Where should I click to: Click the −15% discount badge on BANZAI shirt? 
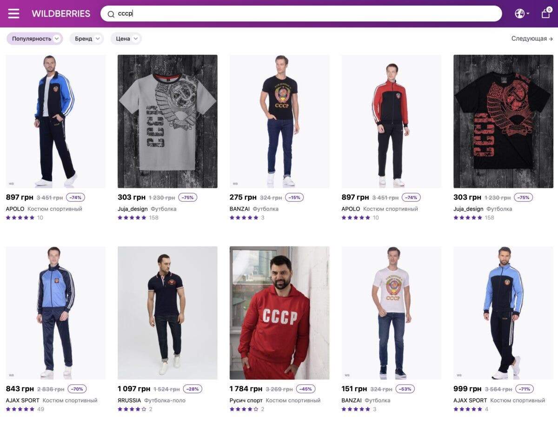coord(294,197)
